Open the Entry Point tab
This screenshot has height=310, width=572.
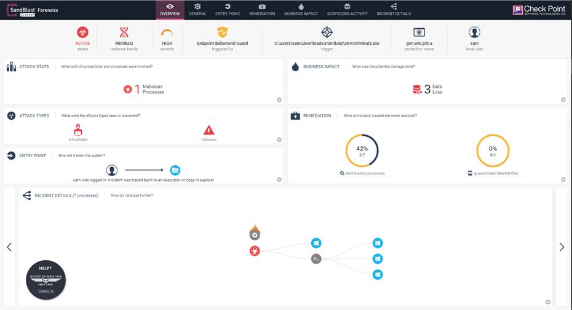(x=228, y=9)
